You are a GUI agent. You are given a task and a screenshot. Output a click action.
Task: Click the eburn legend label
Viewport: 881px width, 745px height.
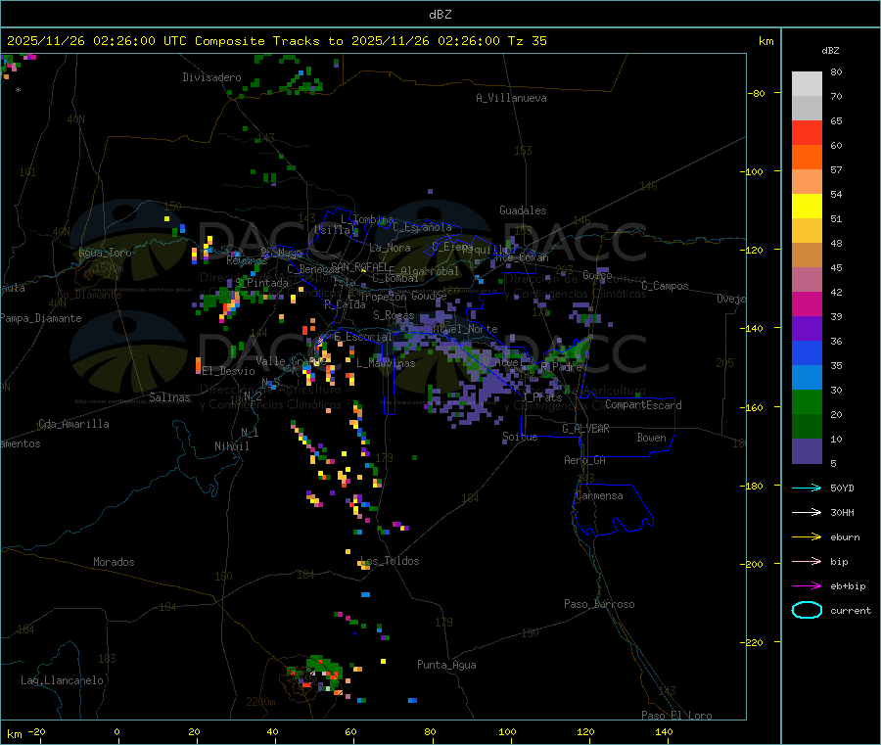[845, 537]
